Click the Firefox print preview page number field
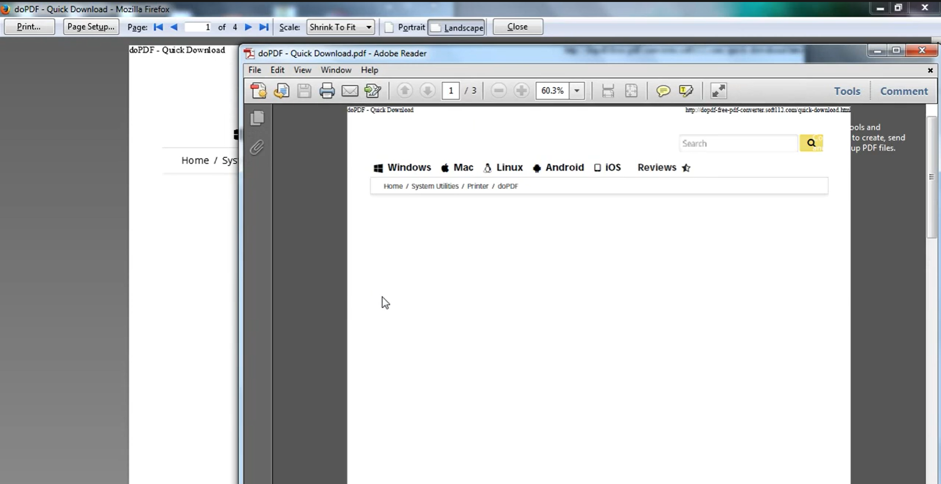The width and height of the screenshot is (941, 484). click(x=199, y=27)
